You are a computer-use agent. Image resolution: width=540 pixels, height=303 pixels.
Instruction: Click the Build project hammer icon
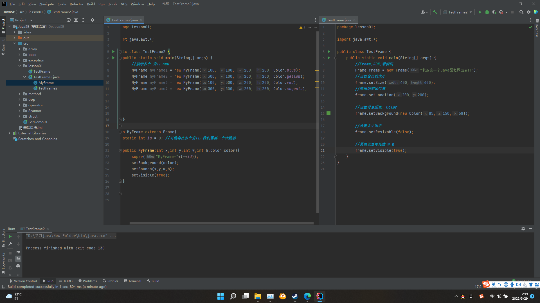click(x=435, y=12)
